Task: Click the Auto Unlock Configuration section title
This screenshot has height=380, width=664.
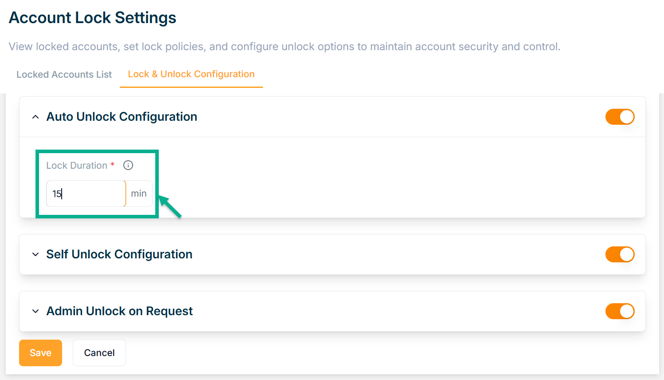Action: coord(122,117)
